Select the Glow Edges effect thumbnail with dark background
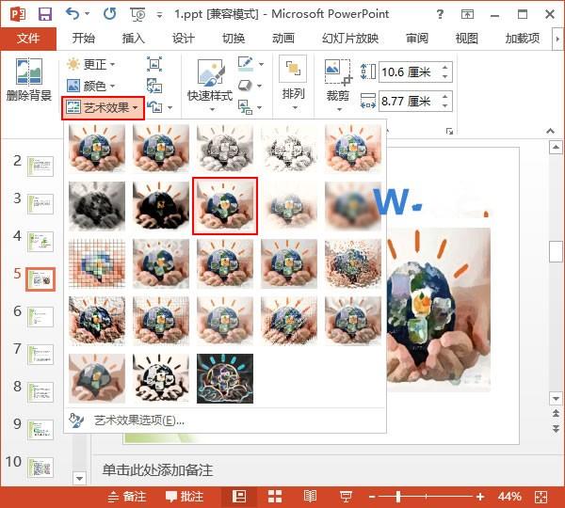The height and width of the screenshot is (508, 565). (x=225, y=378)
